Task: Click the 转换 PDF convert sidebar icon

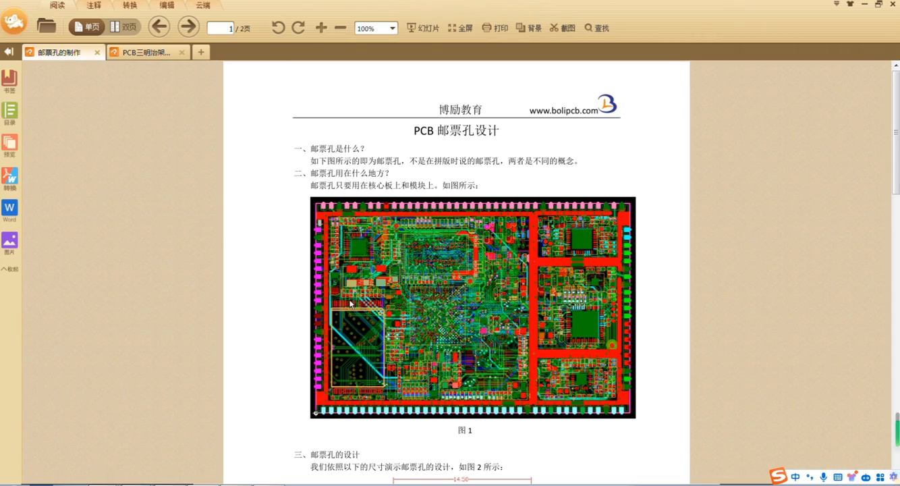Action: pos(9,178)
